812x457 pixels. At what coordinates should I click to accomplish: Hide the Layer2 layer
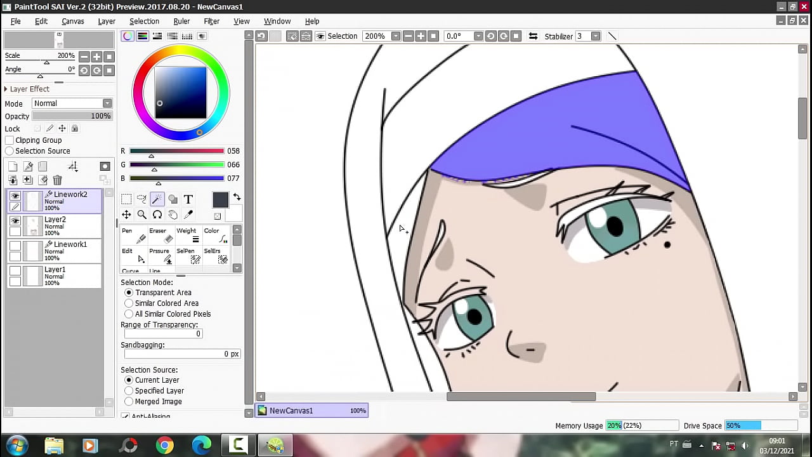click(x=15, y=222)
